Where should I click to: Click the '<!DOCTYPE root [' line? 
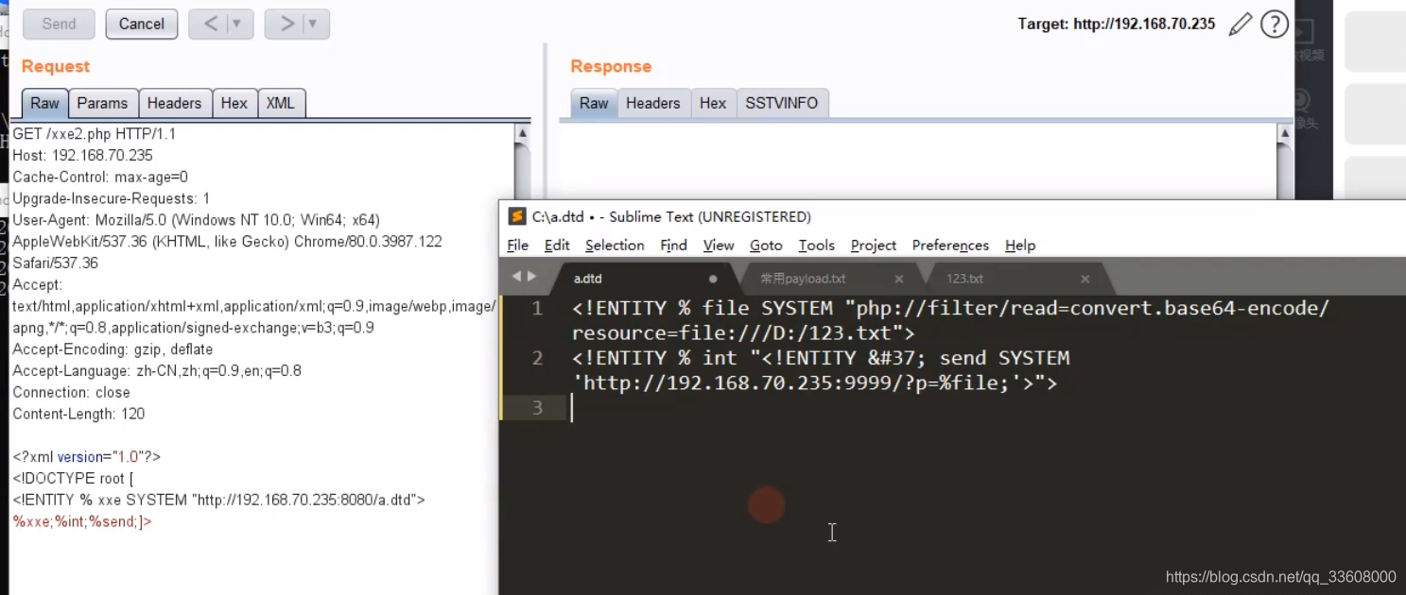pyautogui.click(x=73, y=478)
